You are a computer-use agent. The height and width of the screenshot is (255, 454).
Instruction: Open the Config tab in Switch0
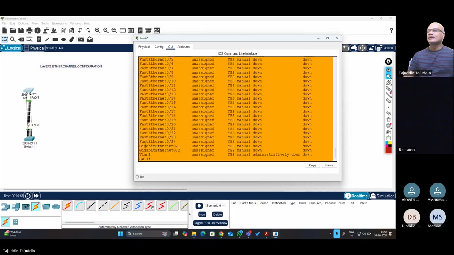click(159, 47)
